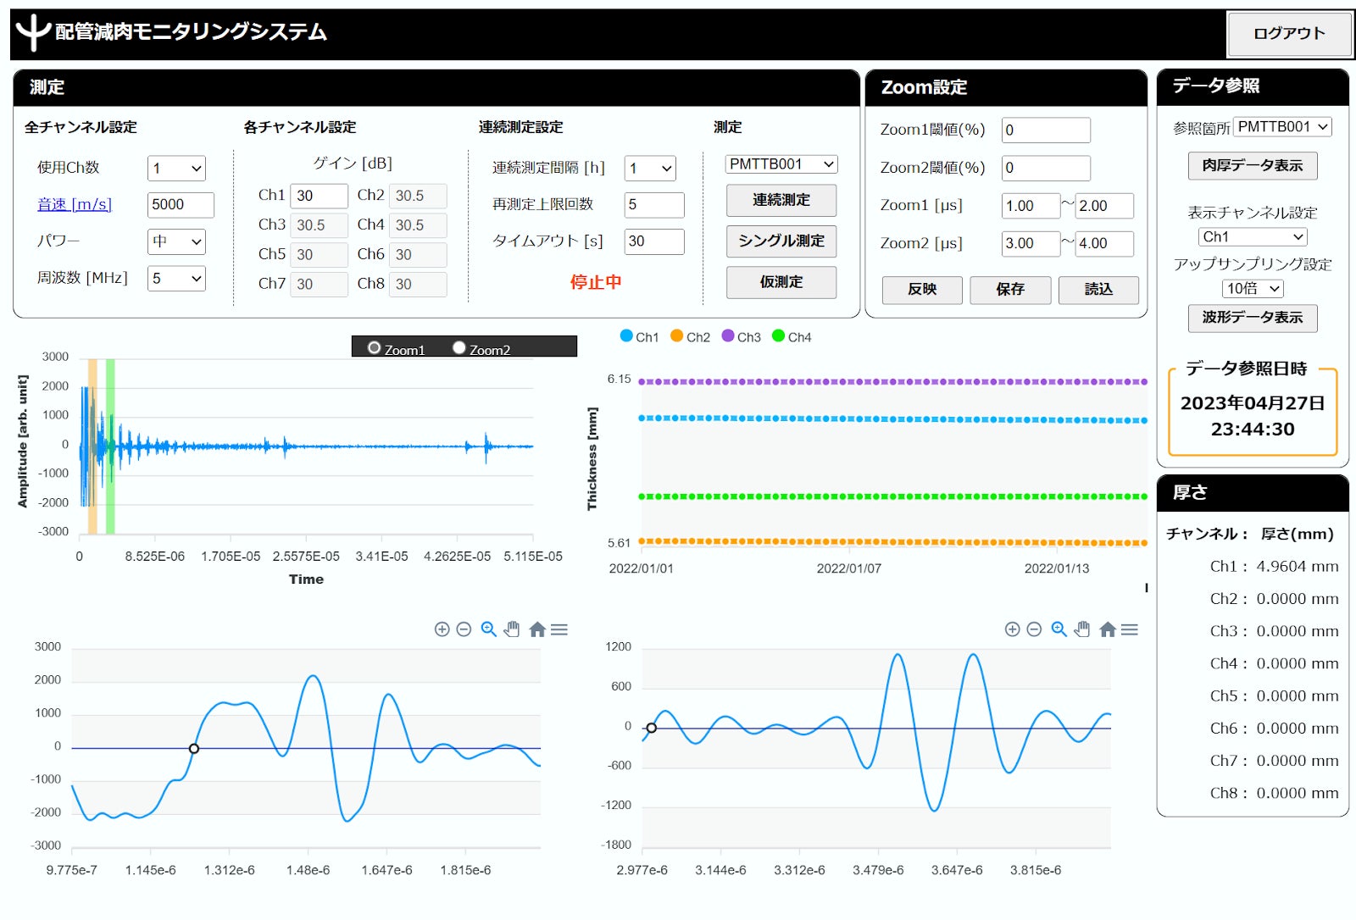The width and height of the screenshot is (1356, 920).
Task: Open right chart hamburger menu
Action: (1130, 629)
